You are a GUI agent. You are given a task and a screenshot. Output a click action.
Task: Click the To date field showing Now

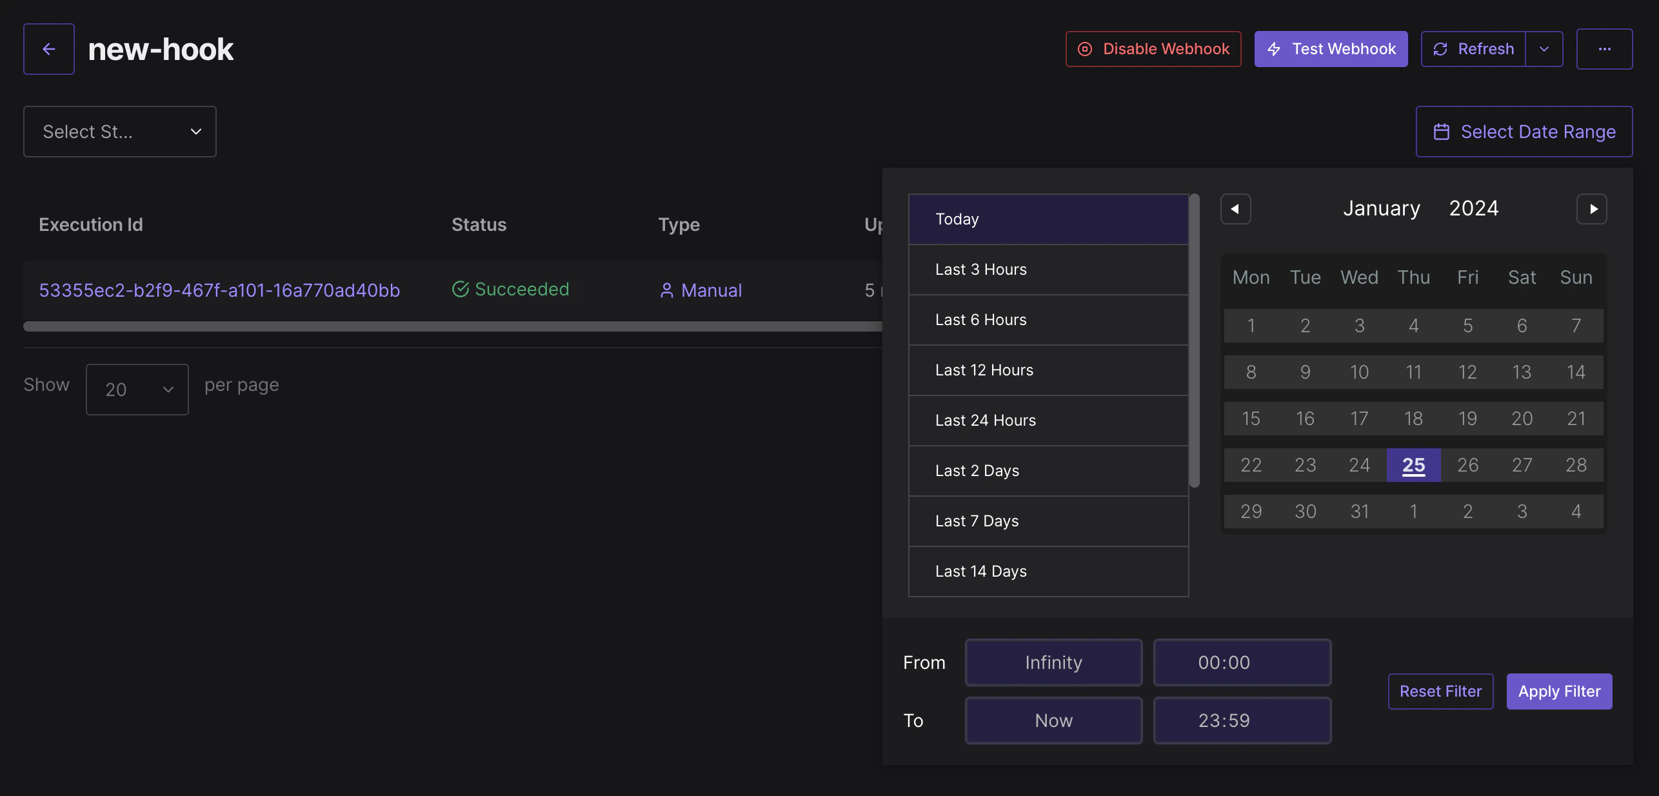click(x=1053, y=721)
